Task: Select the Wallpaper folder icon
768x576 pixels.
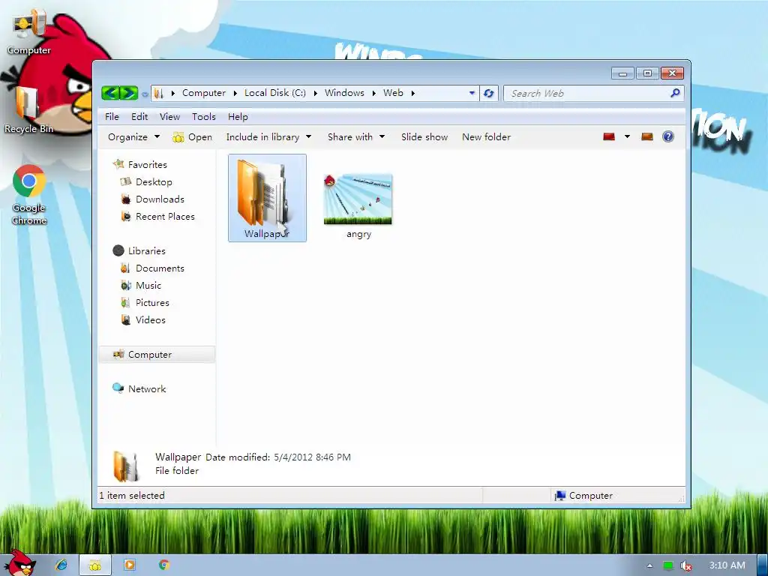Action: tap(268, 198)
